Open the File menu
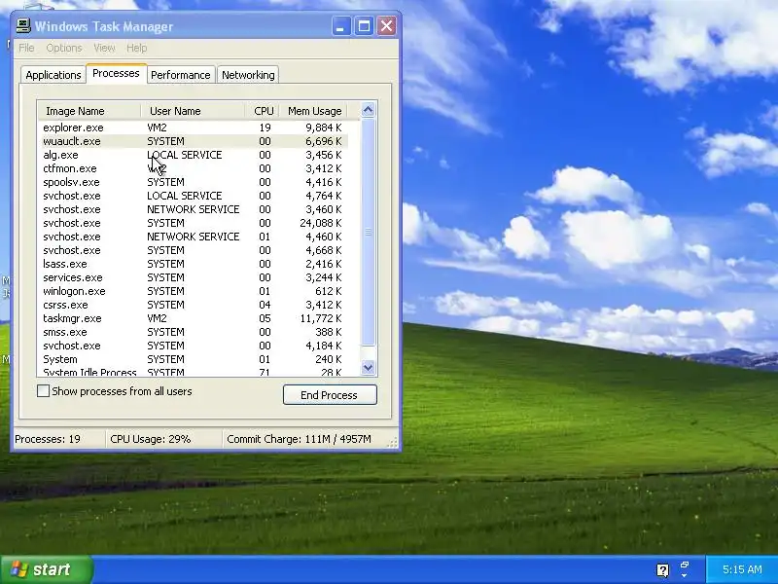Image resolution: width=778 pixels, height=584 pixels. coord(26,48)
